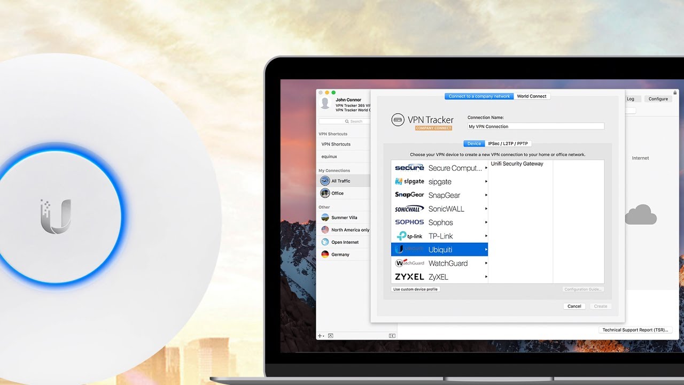Select the Germany connection label
This screenshot has height=385, width=684.
[x=340, y=255]
